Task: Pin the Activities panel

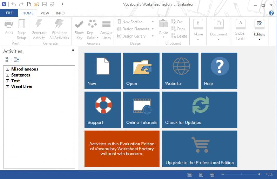Action: [x=73, y=51]
